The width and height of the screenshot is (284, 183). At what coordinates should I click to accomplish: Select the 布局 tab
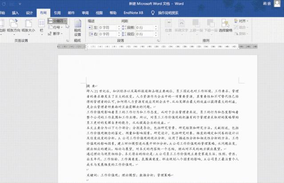[x=43, y=13]
